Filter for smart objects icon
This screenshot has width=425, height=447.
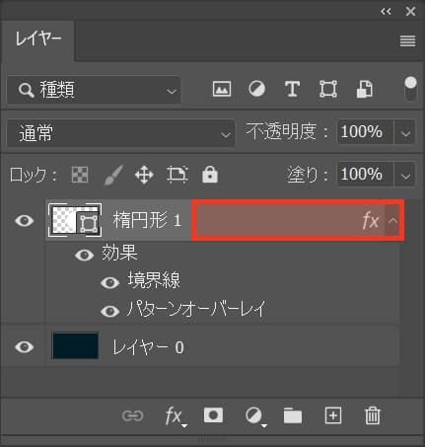pos(365,89)
